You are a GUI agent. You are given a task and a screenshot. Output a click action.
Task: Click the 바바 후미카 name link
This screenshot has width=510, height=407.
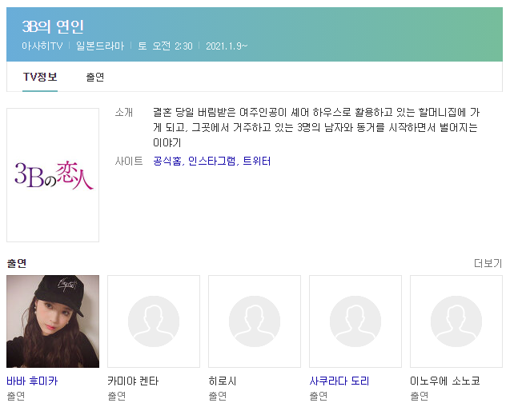(32, 381)
